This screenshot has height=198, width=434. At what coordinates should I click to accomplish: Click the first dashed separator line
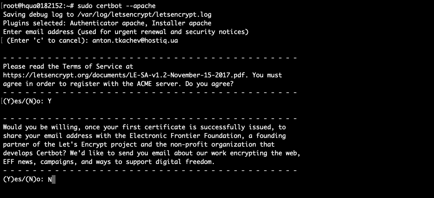click(150, 58)
